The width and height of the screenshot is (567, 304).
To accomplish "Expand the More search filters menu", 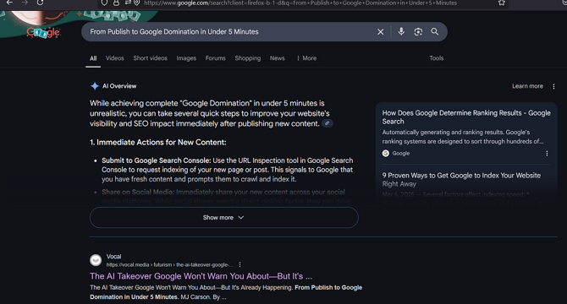I will pos(306,58).
